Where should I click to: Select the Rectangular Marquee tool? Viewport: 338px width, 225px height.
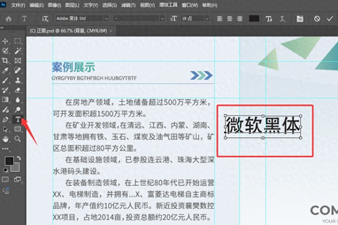18,41
